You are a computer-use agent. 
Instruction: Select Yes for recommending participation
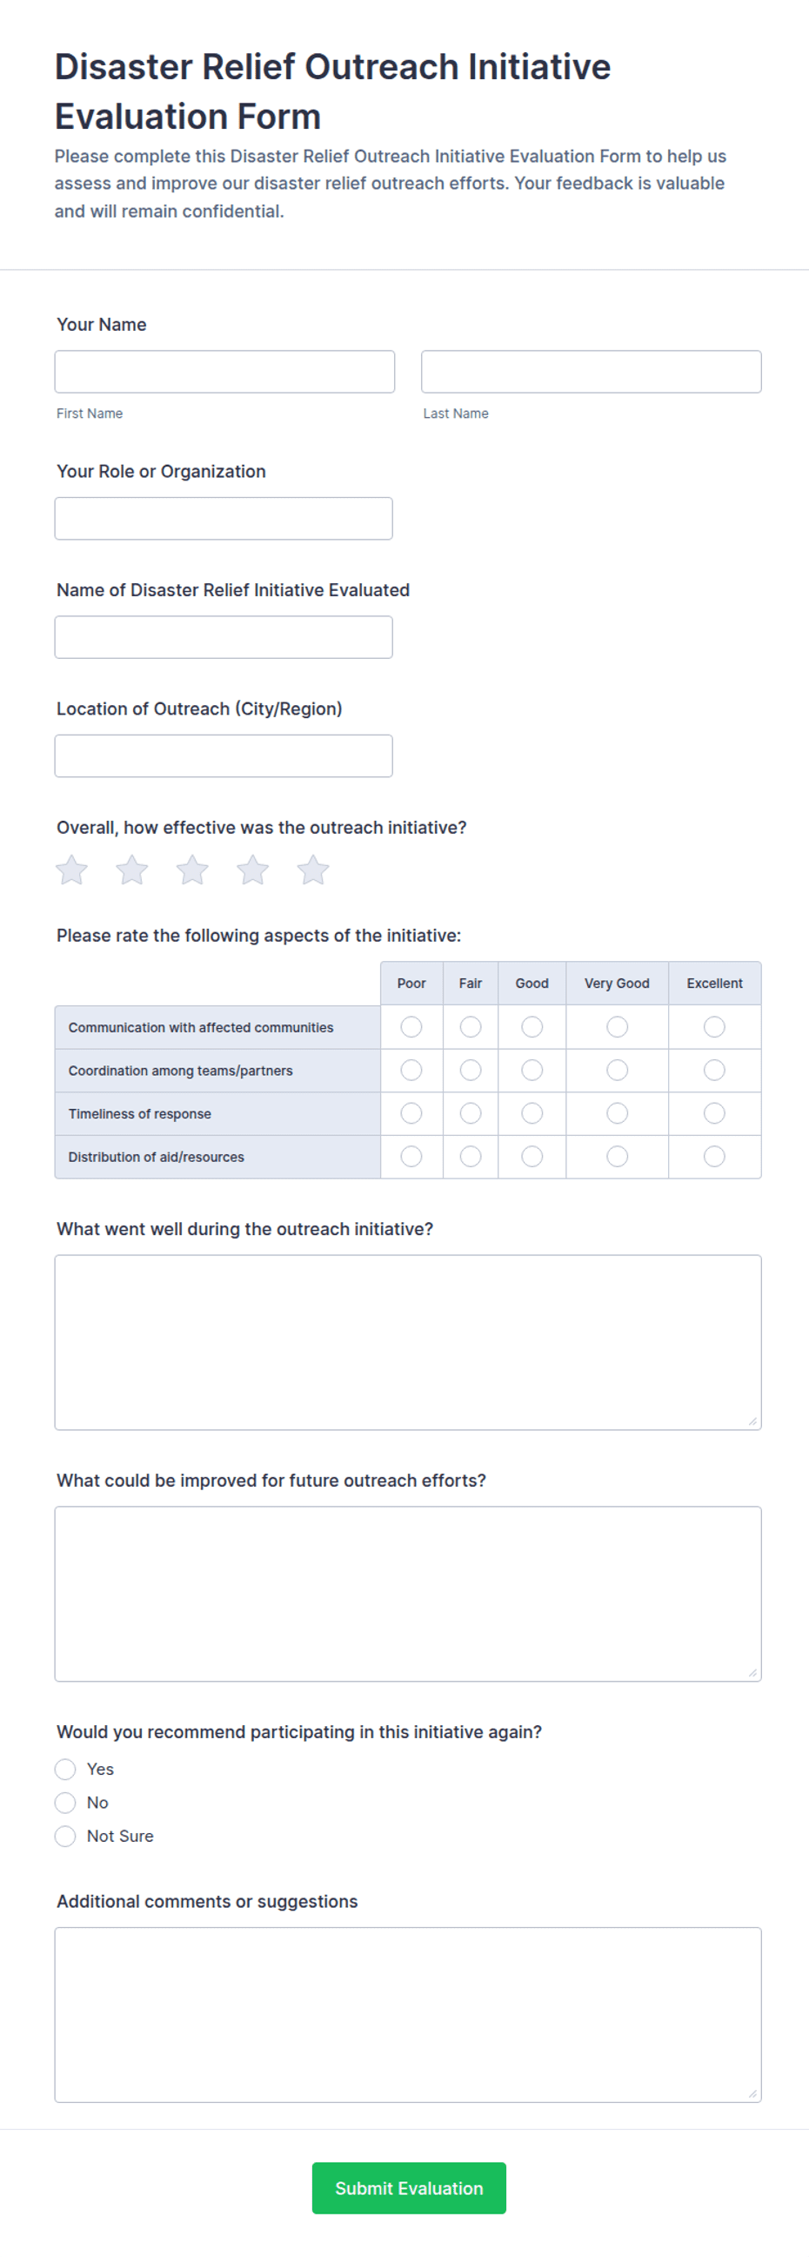[x=65, y=1769]
